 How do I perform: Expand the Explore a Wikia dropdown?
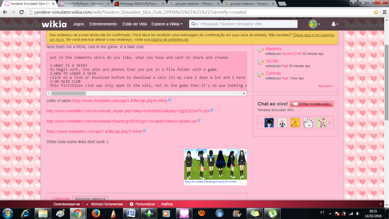pos(167,24)
